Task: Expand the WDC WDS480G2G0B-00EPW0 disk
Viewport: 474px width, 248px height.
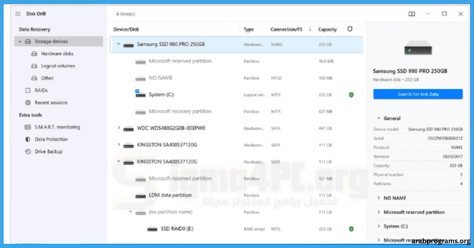Action: (x=118, y=128)
